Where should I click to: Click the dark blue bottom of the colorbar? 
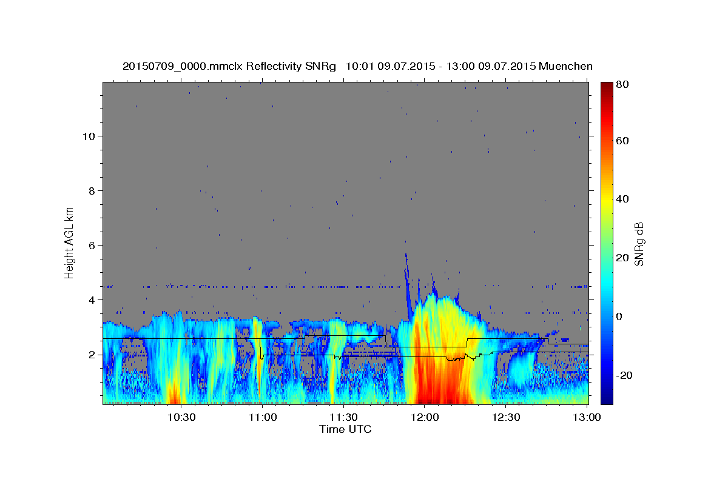tap(606, 397)
